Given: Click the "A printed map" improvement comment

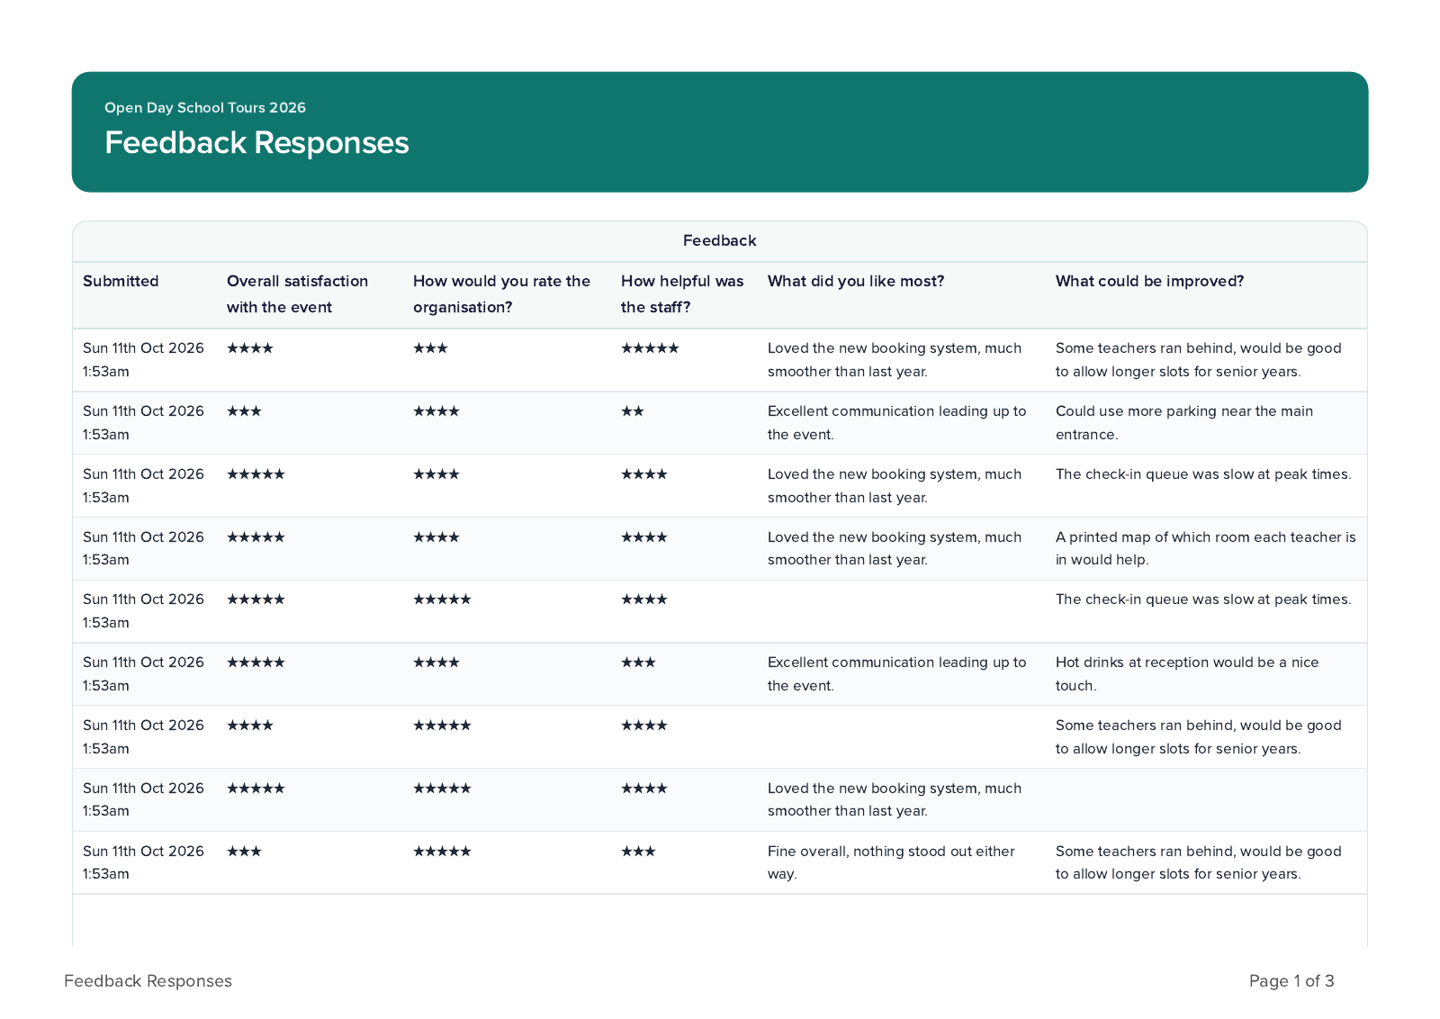Looking at the screenshot, I should pyautogui.click(x=1206, y=548).
